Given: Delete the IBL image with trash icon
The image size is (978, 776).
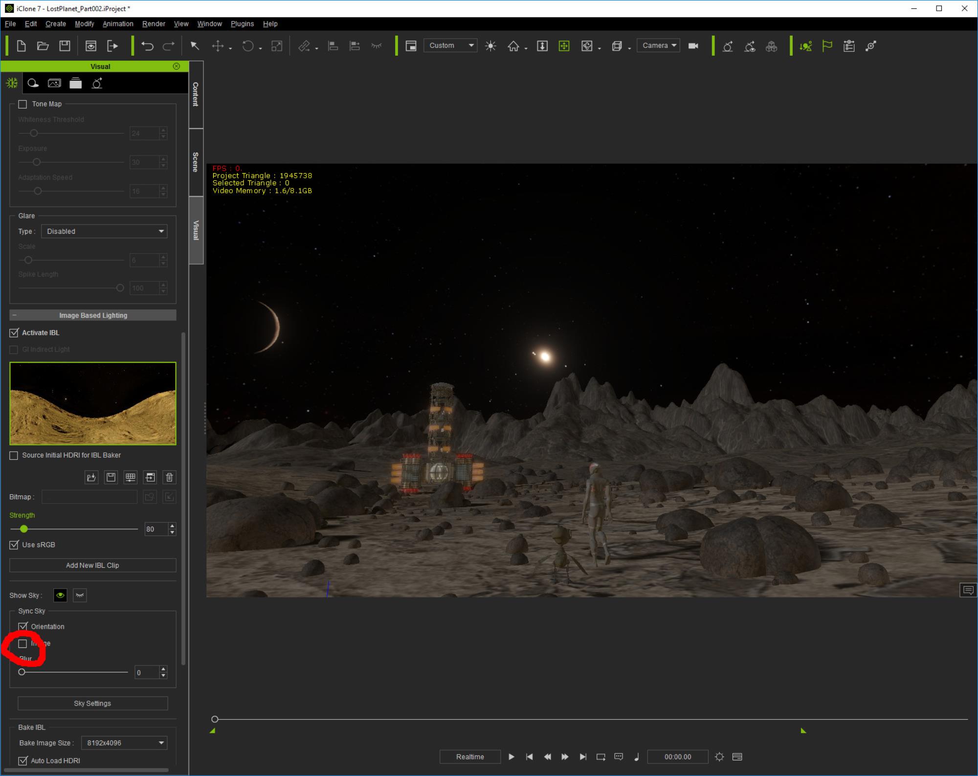Looking at the screenshot, I should point(169,477).
